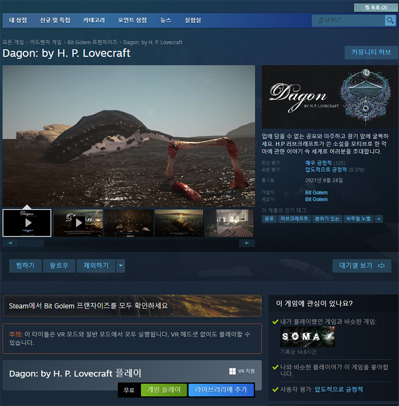Open 실험실 tab
Viewport: 399px width, 406px height.
[x=193, y=20]
